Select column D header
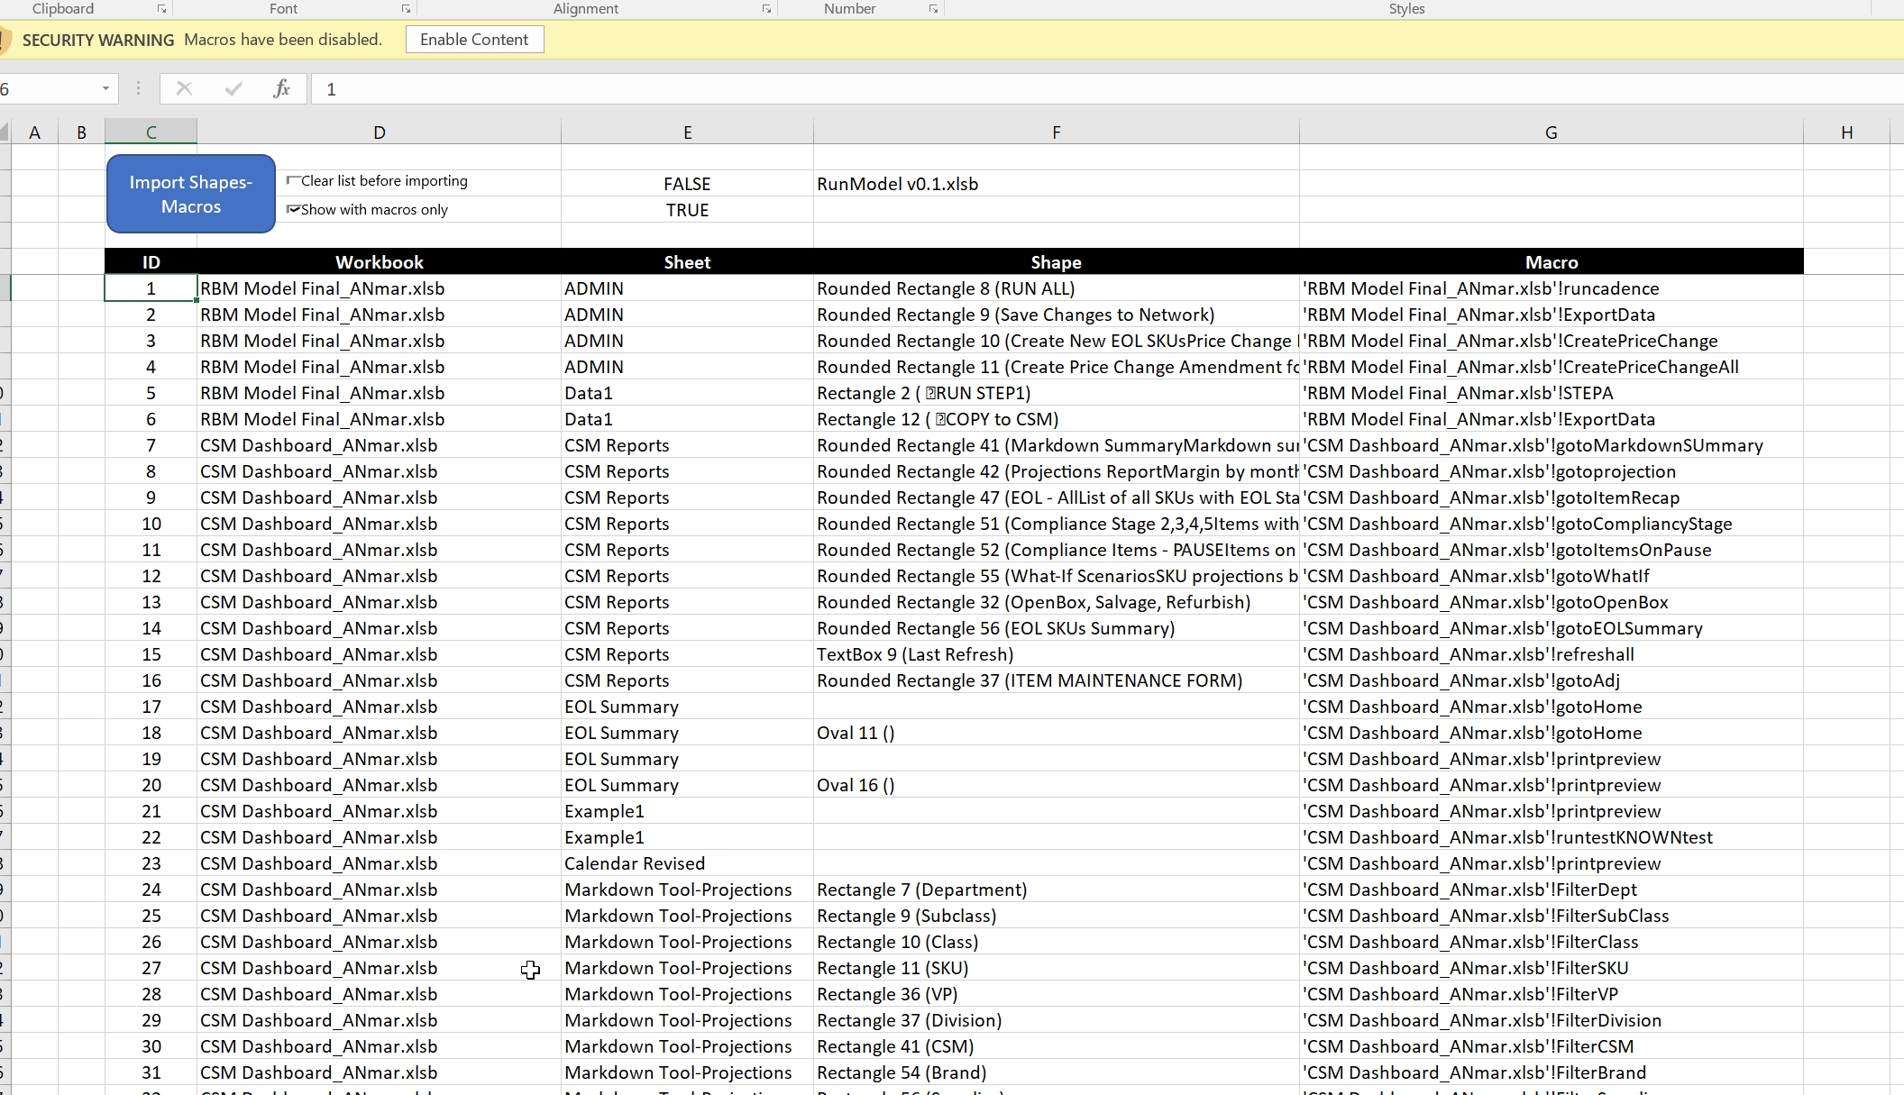 coord(379,132)
